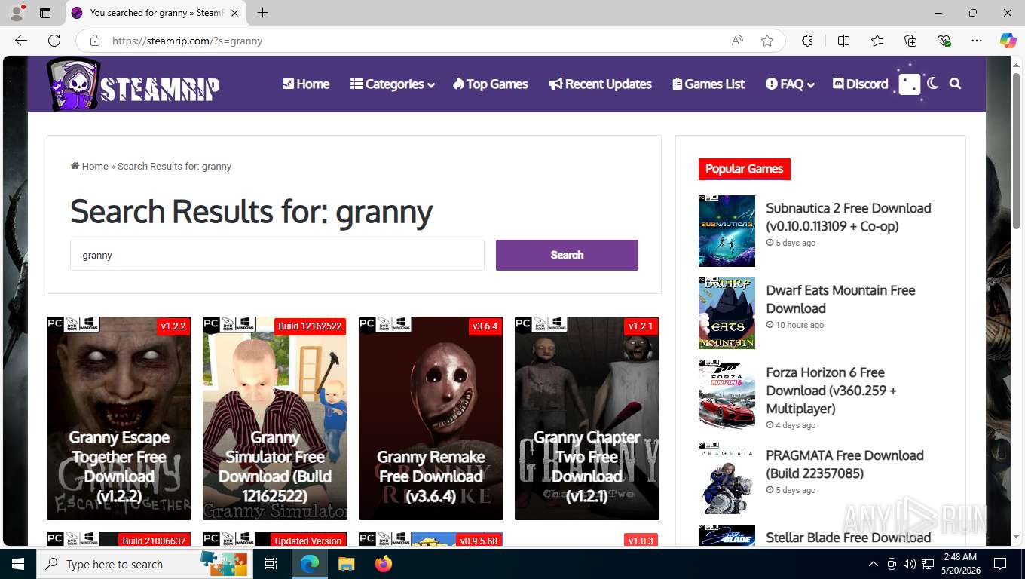Open the Discord link
Viewport: 1025px width, 579px height.
pos(860,84)
